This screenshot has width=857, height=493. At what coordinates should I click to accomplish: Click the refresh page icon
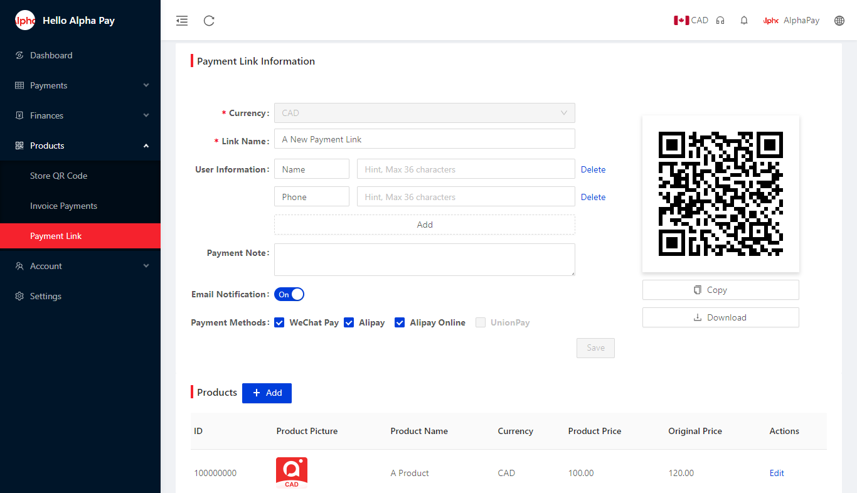coord(210,21)
